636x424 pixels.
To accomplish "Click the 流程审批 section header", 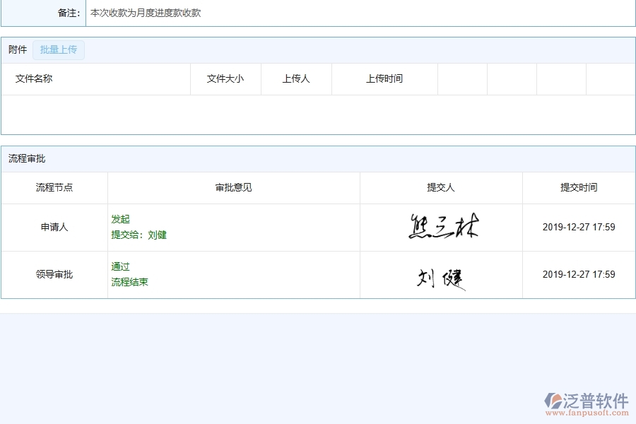I will [x=23, y=158].
